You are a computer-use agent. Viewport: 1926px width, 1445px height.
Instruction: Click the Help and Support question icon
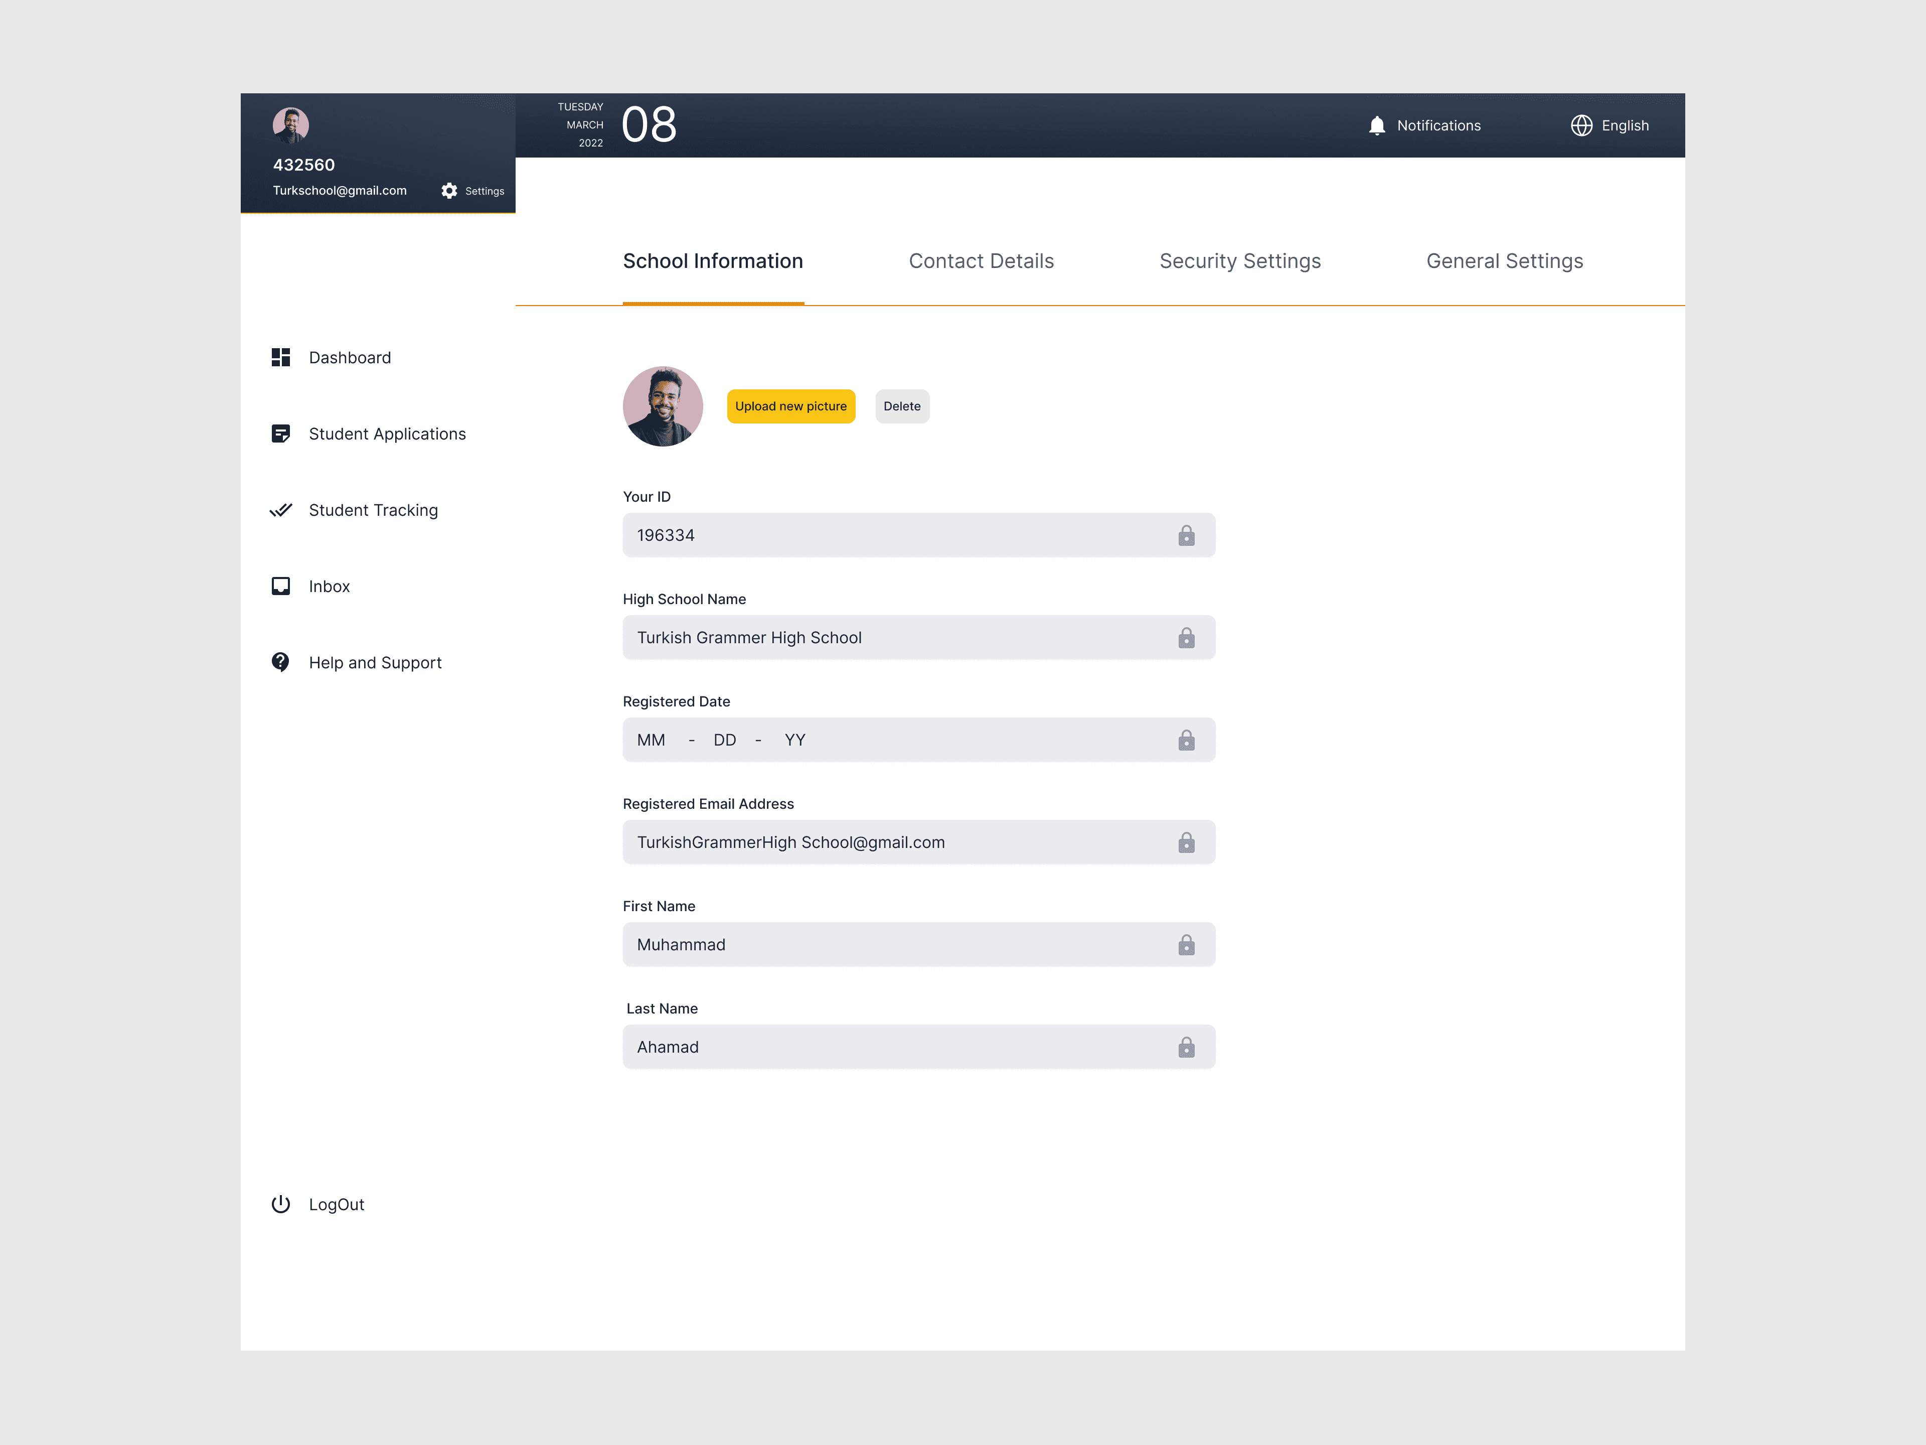tap(280, 662)
